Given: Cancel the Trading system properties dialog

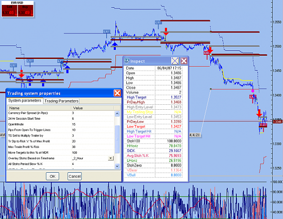Looking at the screenshot, I should pos(75,176).
